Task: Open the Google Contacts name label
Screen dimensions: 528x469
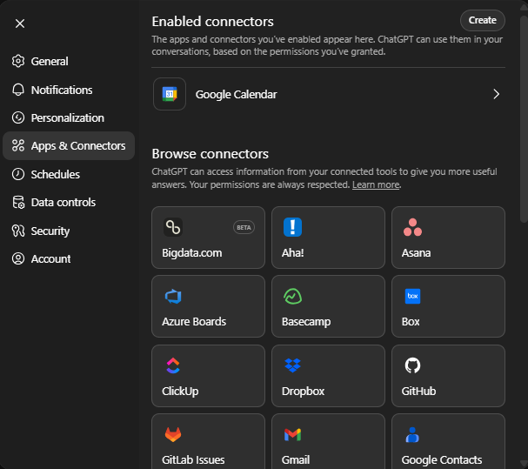Action: pyautogui.click(x=442, y=460)
